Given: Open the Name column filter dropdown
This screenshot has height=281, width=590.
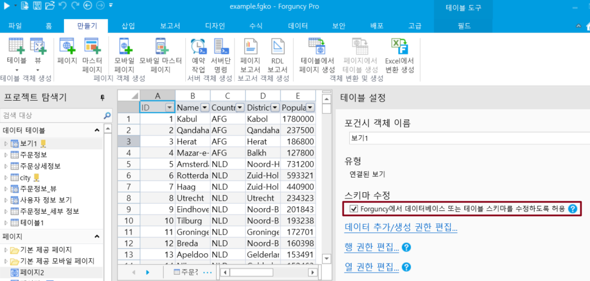Looking at the screenshot, I should point(204,107).
